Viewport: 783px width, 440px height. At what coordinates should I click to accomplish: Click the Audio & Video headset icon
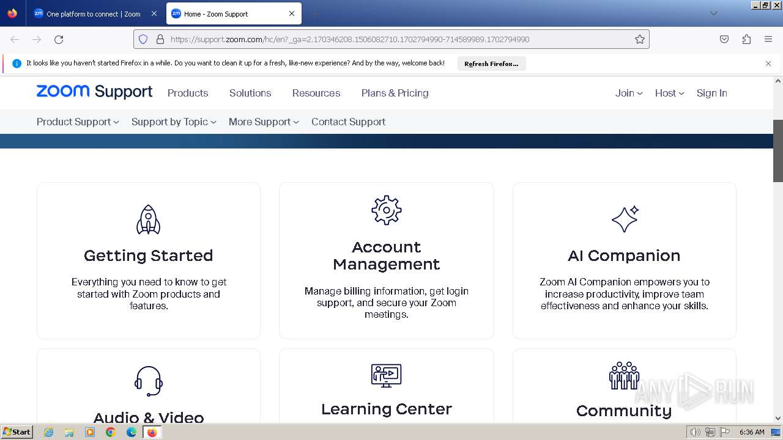pos(149,381)
